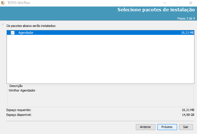Exit the installer via Sair
The height and width of the screenshot is (134, 197).
[x=186, y=127]
